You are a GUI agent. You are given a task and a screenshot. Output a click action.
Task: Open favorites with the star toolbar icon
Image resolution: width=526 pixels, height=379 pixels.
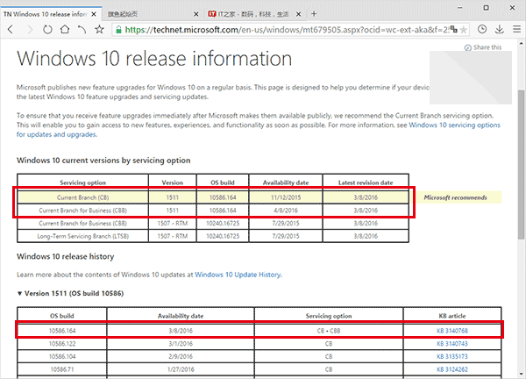(99, 30)
